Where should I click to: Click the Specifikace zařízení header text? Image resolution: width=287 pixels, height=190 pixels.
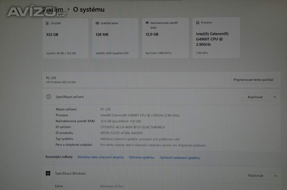[70, 97]
